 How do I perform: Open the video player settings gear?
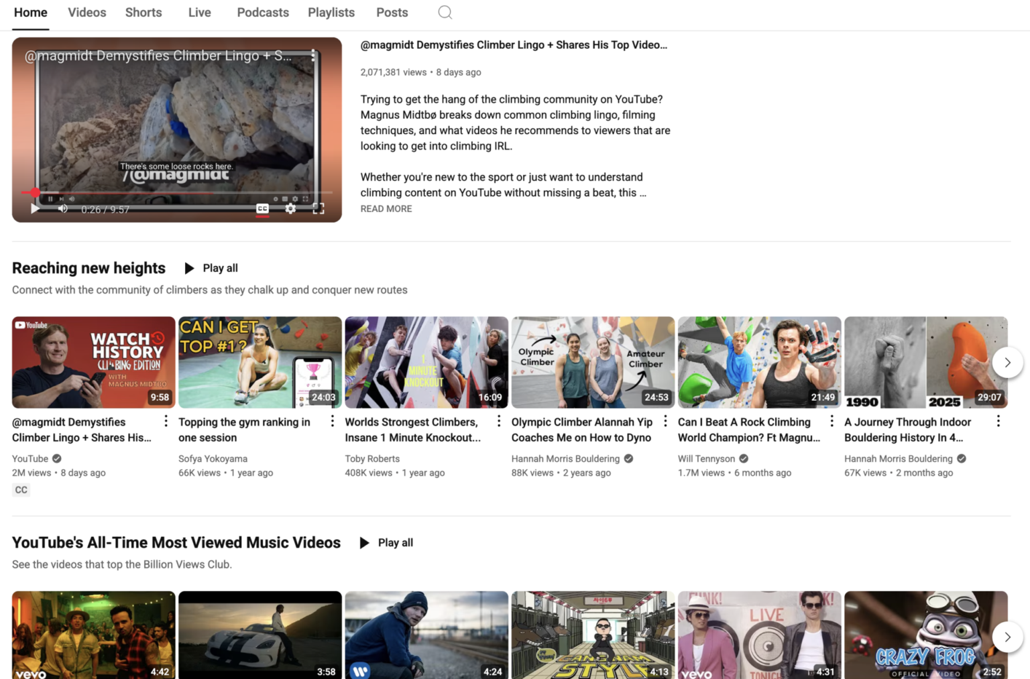click(x=290, y=208)
